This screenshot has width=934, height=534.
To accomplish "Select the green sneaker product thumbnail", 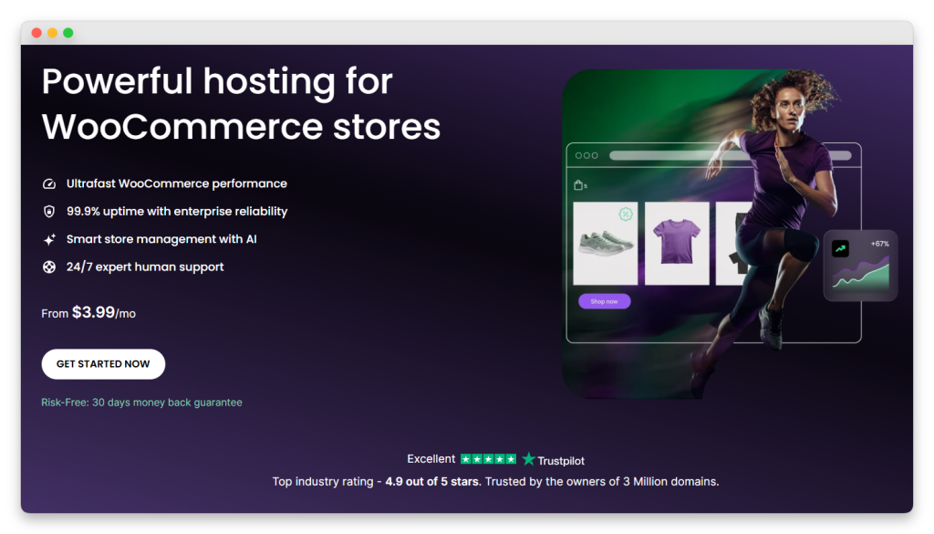I will pos(606,243).
